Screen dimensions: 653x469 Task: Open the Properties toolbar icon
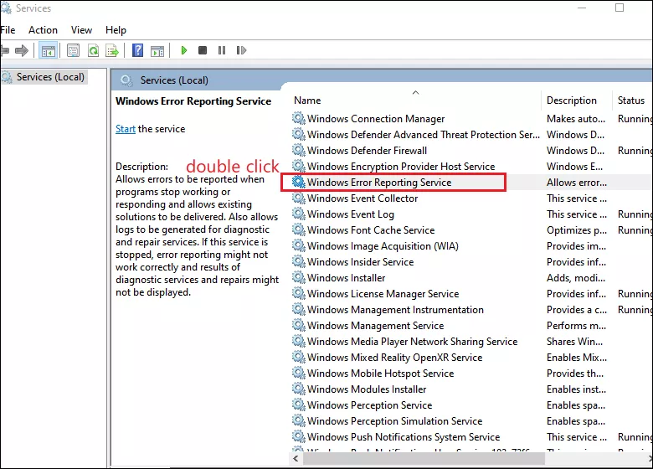(73, 51)
